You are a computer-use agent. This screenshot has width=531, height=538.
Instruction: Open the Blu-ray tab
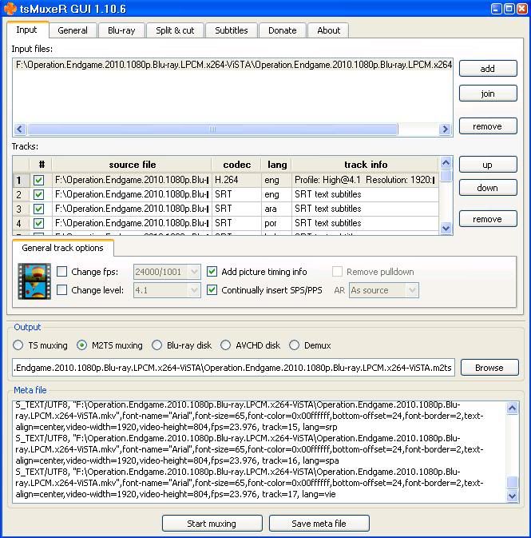click(x=121, y=30)
